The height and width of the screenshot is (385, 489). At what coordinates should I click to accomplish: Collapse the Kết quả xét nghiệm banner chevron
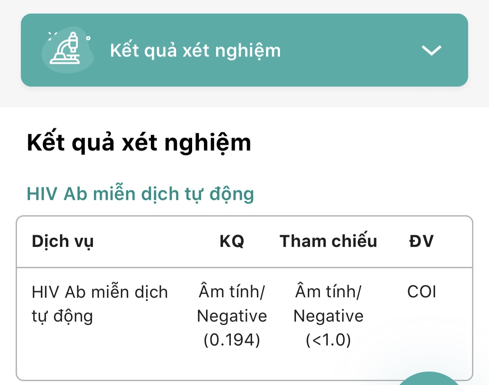[x=432, y=50]
